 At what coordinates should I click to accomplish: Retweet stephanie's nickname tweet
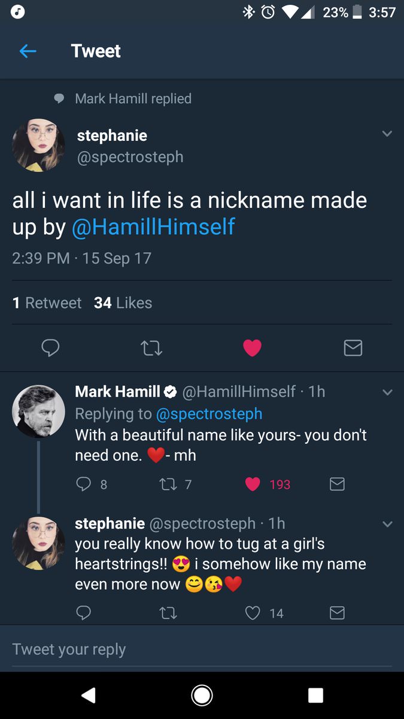pos(151,348)
